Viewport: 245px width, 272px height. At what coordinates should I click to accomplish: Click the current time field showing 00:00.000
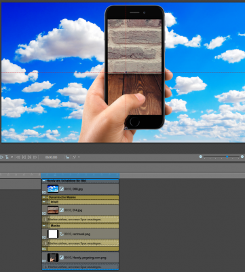(51, 157)
